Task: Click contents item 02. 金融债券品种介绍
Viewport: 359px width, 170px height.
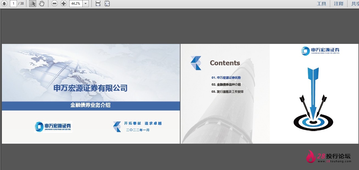Action: [226, 85]
